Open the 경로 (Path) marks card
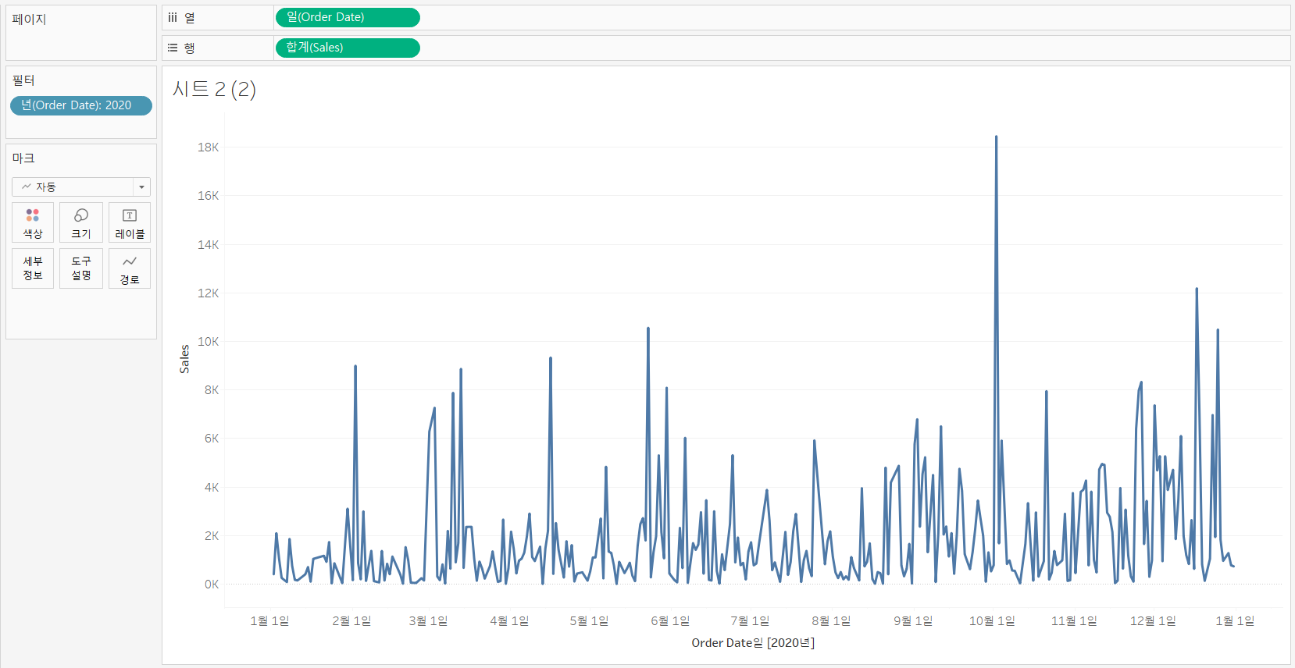The width and height of the screenshot is (1295, 668). click(130, 268)
